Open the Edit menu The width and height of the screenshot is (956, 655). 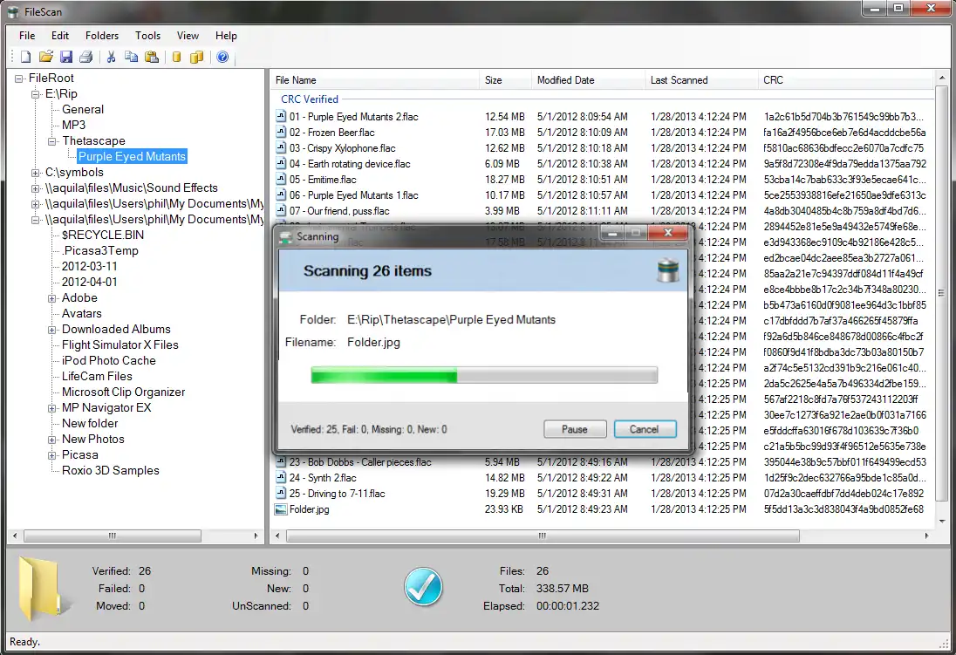59,36
